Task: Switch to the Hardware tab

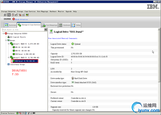Action: [64, 25]
